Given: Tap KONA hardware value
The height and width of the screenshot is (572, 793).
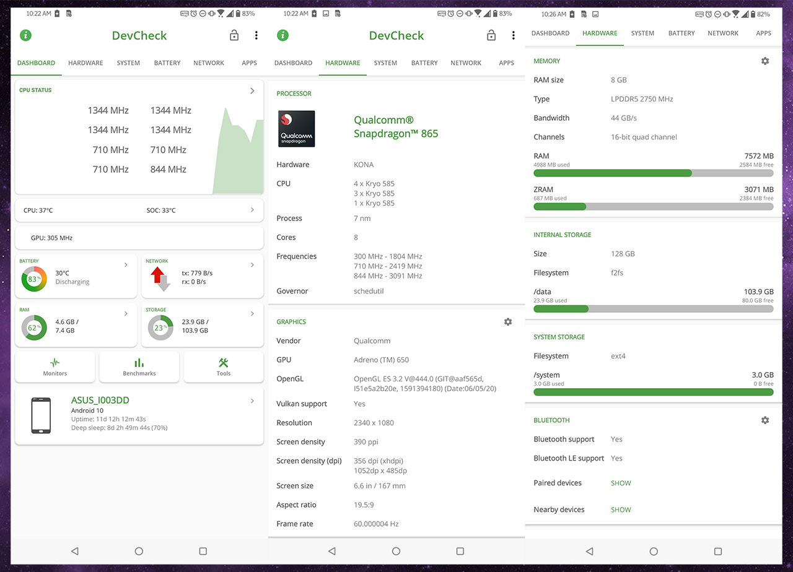Looking at the screenshot, I should [x=364, y=165].
